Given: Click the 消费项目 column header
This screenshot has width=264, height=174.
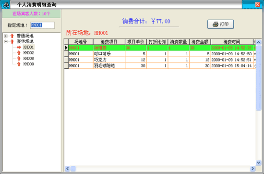Looking at the screenshot, I should 109,42.
